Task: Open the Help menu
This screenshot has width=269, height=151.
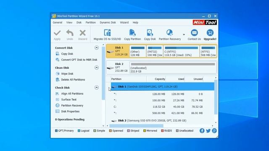Action: (135, 22)
